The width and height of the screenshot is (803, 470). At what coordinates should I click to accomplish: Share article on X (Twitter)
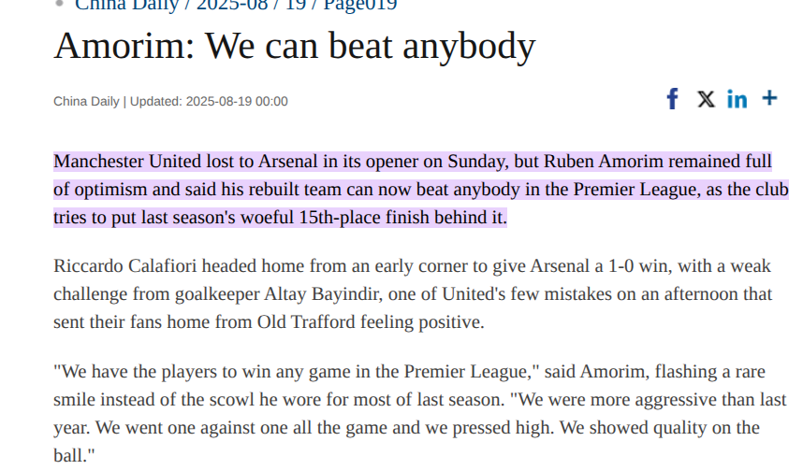click(x=706, y=99)
